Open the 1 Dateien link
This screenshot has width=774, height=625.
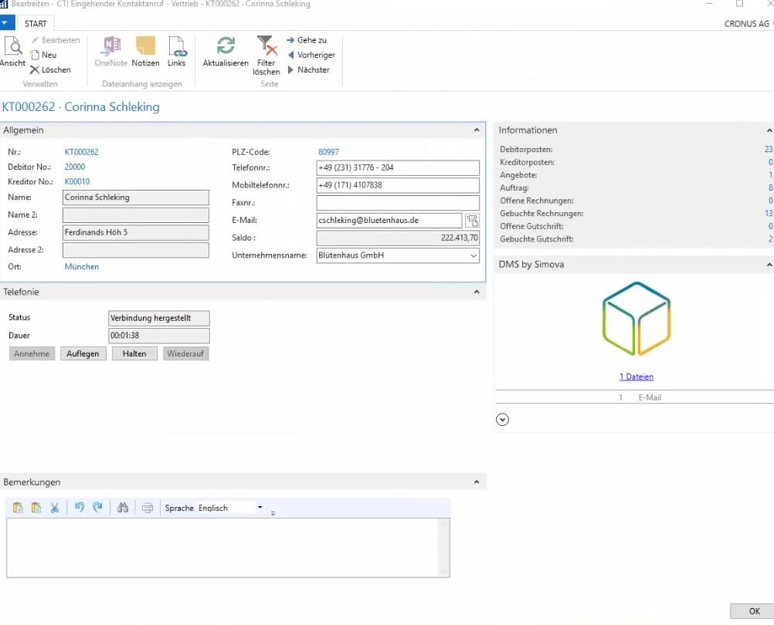pos(637,377)
